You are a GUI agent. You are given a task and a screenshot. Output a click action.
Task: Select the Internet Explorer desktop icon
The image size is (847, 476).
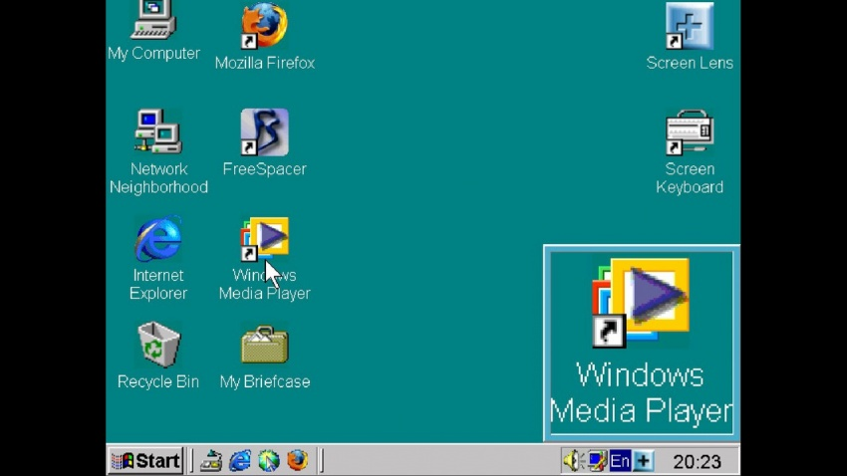pos(158,239)
